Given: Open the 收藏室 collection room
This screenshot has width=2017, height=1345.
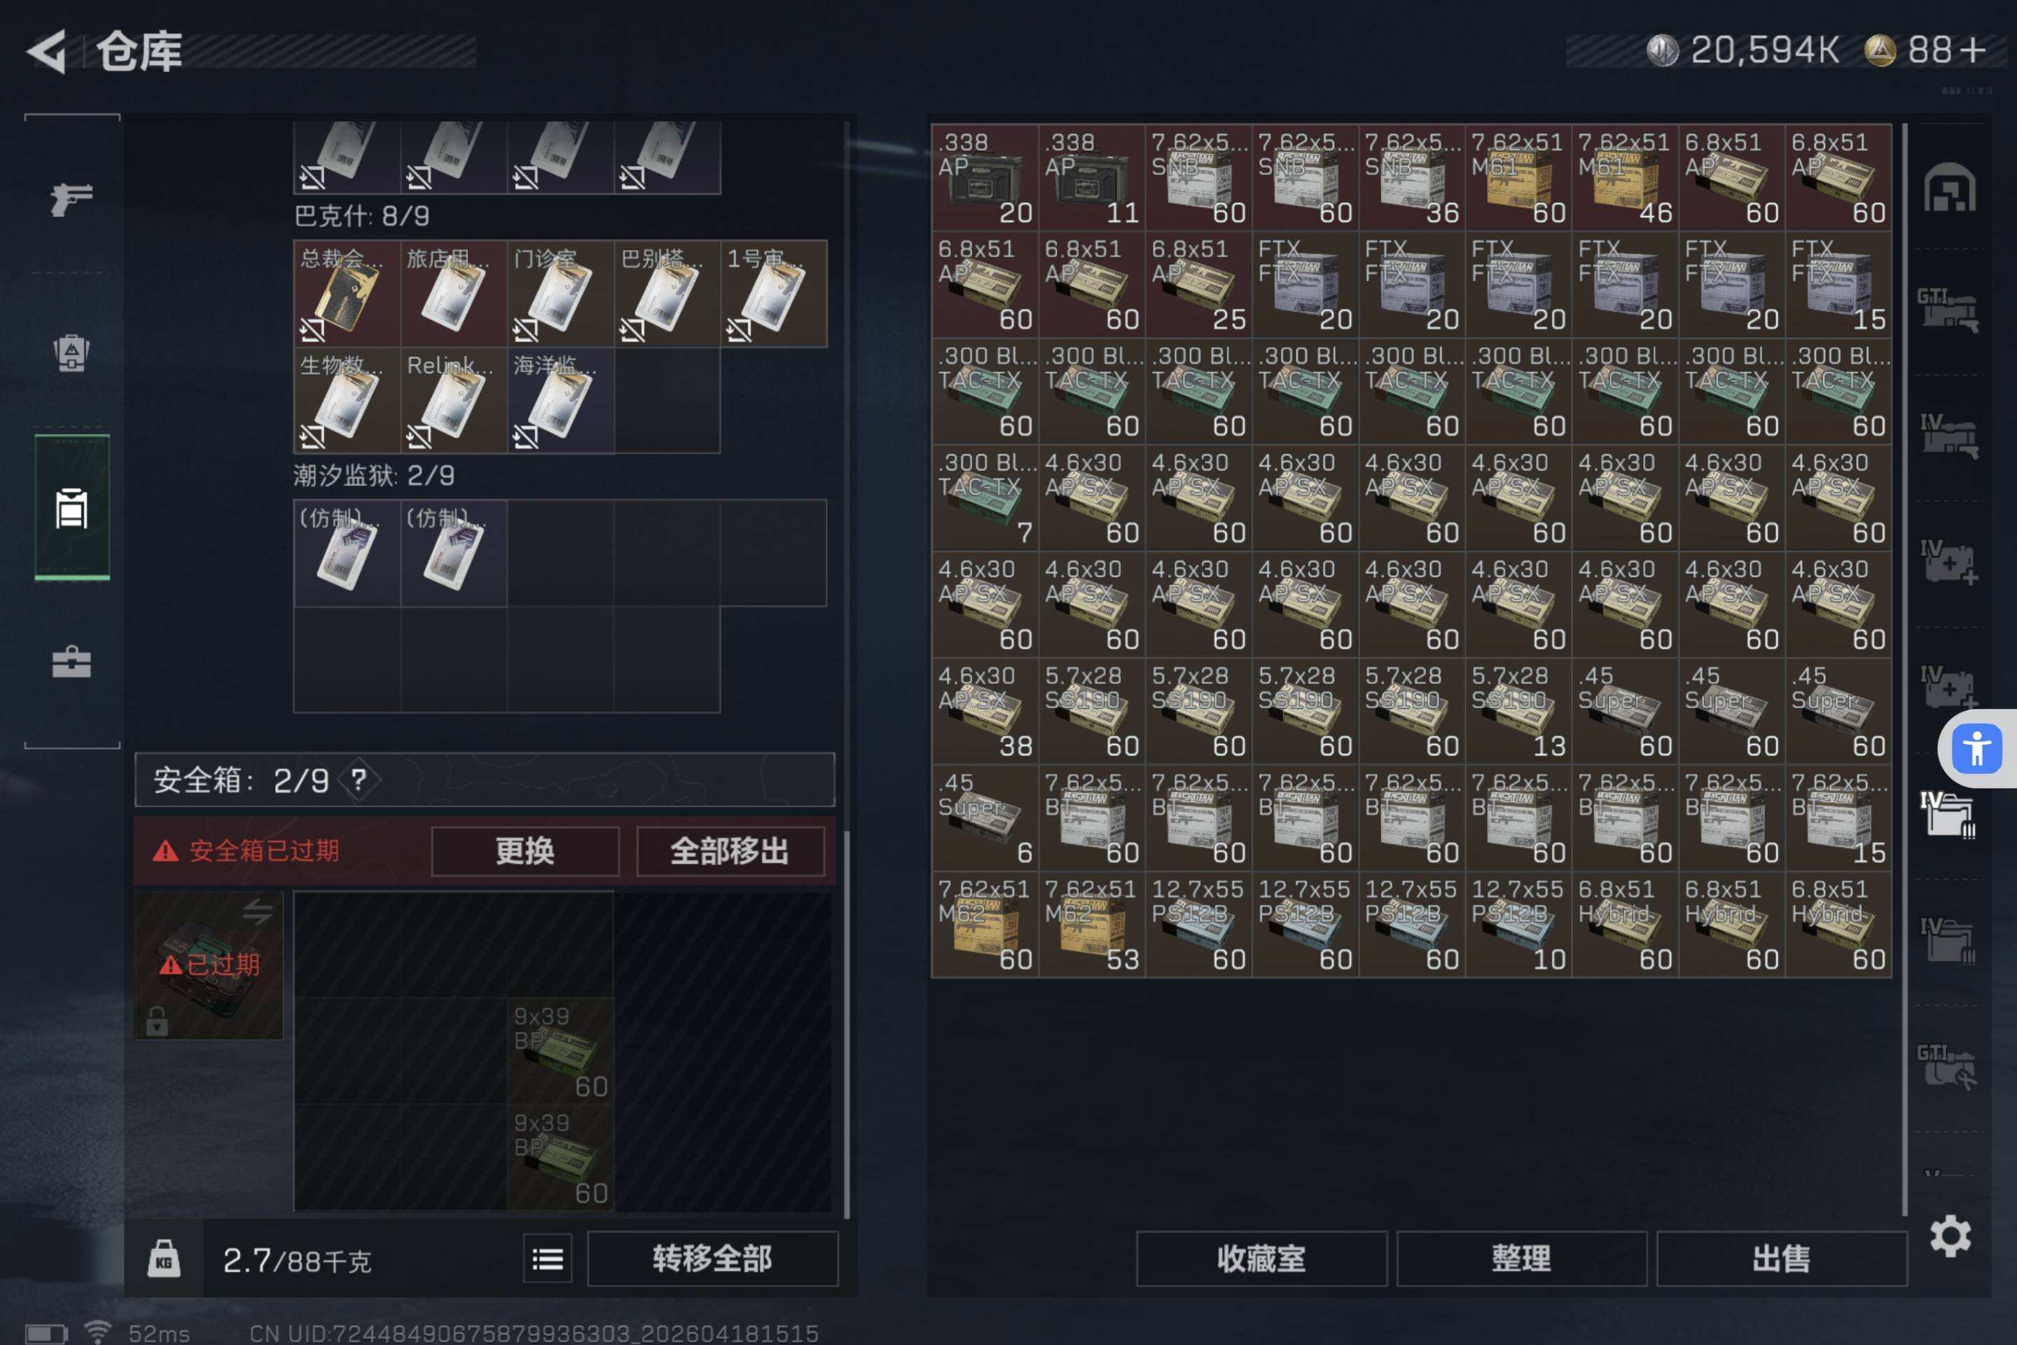Looking at the screenshot, I should [x=1261, y=1258].
